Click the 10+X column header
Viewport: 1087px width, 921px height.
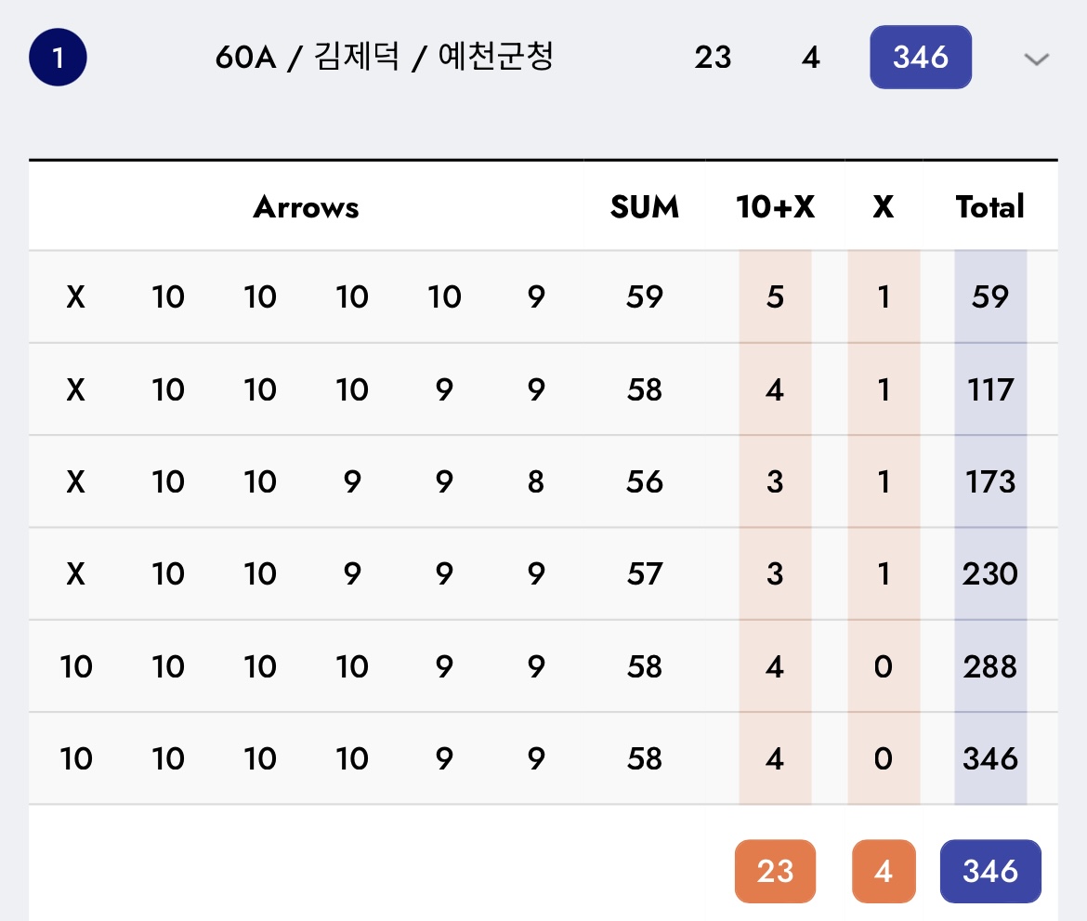coord(775,206)
